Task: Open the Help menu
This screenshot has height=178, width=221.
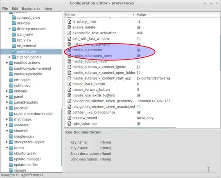Action: 48,9
